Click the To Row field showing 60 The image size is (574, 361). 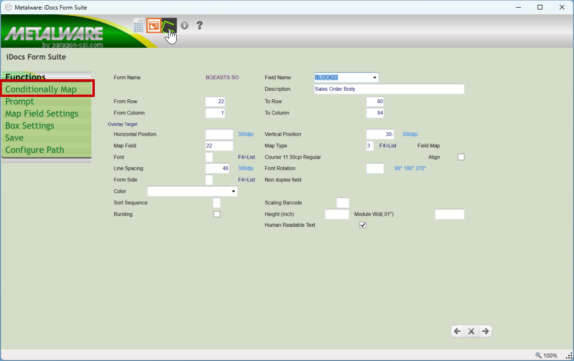(375, 102)
